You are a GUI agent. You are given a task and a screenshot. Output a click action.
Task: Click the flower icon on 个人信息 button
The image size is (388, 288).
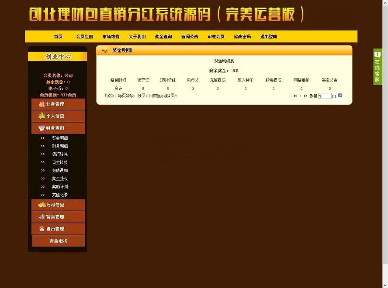click(41, 116)
